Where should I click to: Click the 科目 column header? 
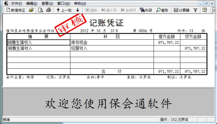(112, 37)
